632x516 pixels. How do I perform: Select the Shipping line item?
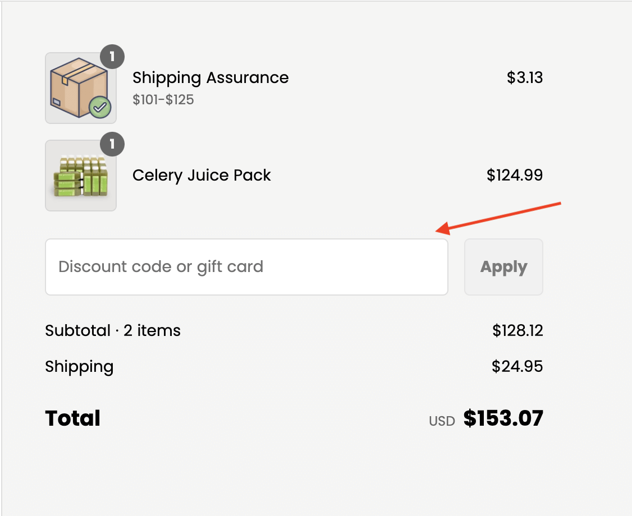[79, 366]
